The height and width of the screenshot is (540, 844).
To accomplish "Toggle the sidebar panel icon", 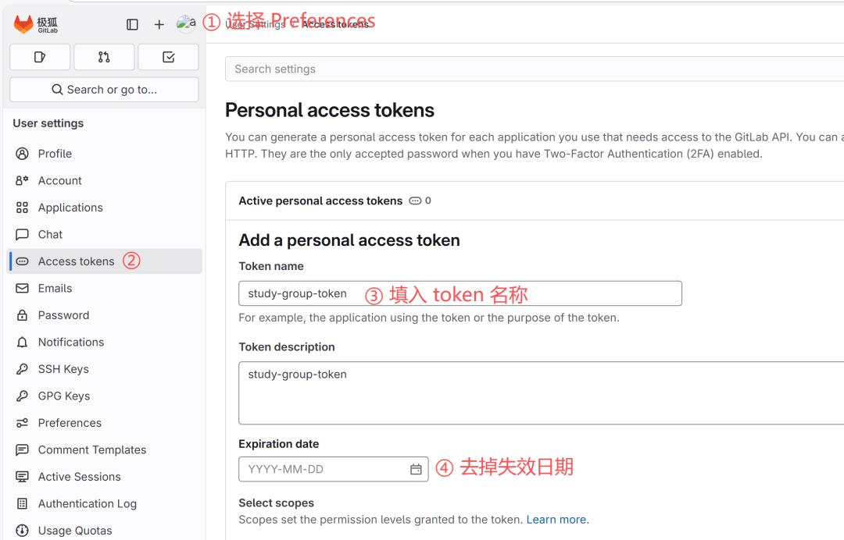I will coord(132,23).
